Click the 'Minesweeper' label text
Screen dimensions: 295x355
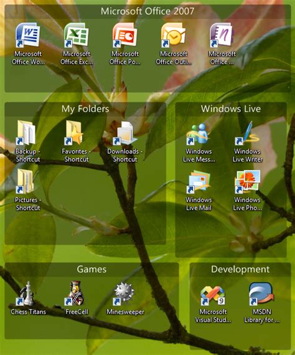click(125, 312)
